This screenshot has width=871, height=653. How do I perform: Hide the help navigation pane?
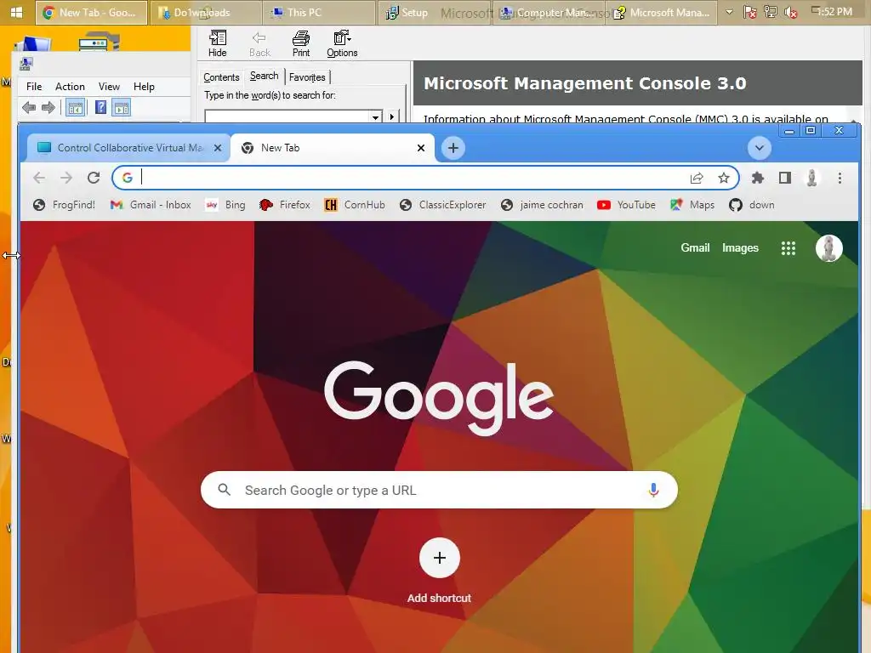click(x=217, y=44)
